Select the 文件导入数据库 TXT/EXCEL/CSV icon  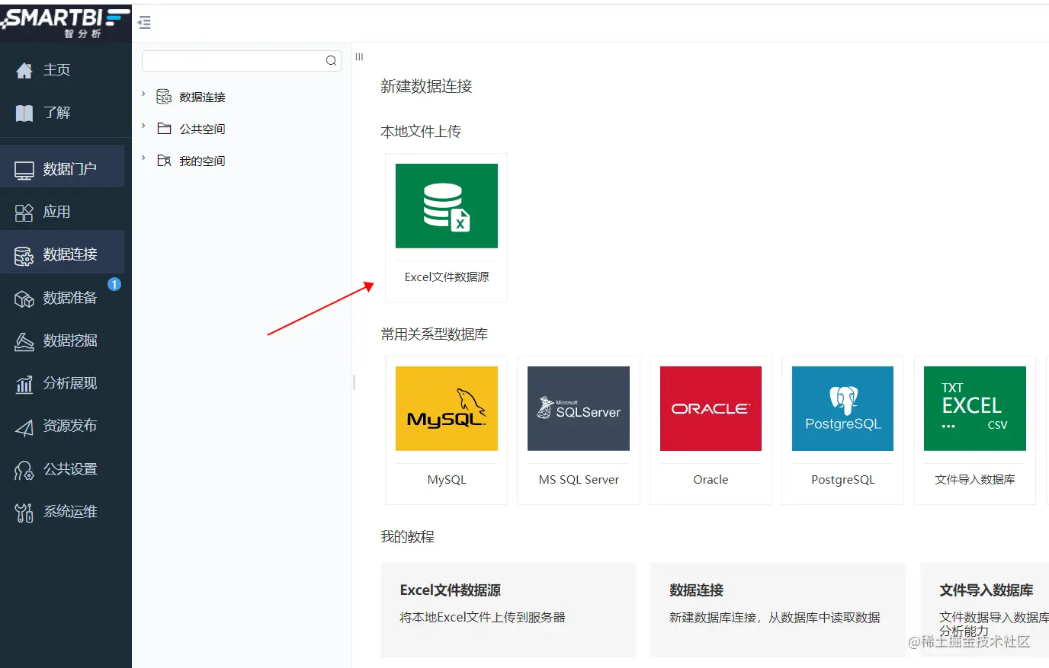(974, 408)
